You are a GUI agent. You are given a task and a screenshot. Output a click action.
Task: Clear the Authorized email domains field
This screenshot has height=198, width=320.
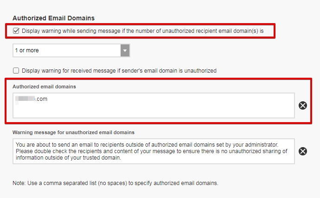click(x=302, y=105)
